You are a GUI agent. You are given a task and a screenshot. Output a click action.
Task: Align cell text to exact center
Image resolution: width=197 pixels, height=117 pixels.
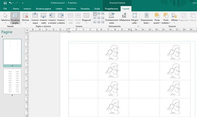[x=99, y=18]
